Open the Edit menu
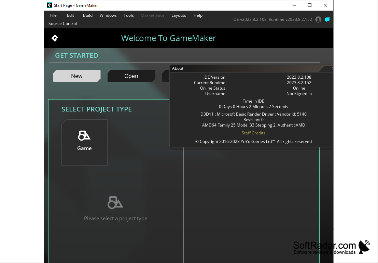The height and width of the screenshot is (263, 378). tap(70, 15)
